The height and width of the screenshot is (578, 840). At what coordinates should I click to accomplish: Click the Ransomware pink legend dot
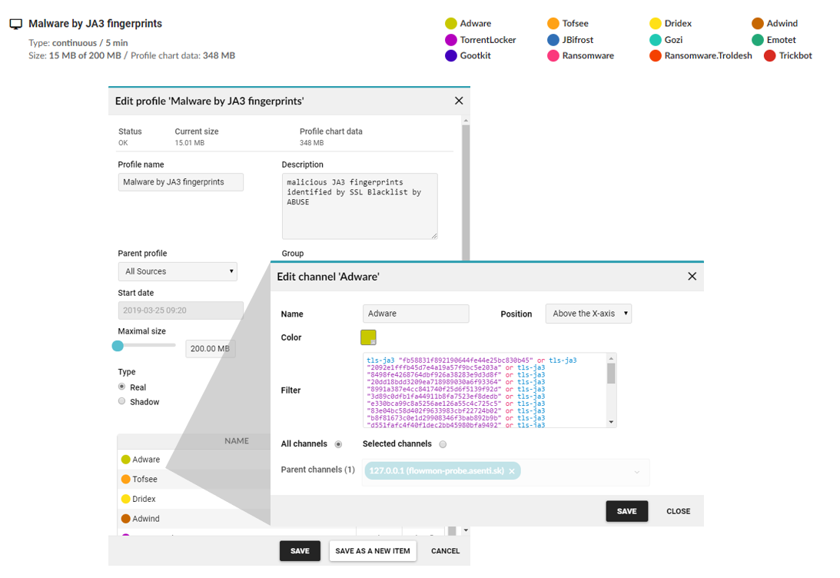(x=553, y=56)
